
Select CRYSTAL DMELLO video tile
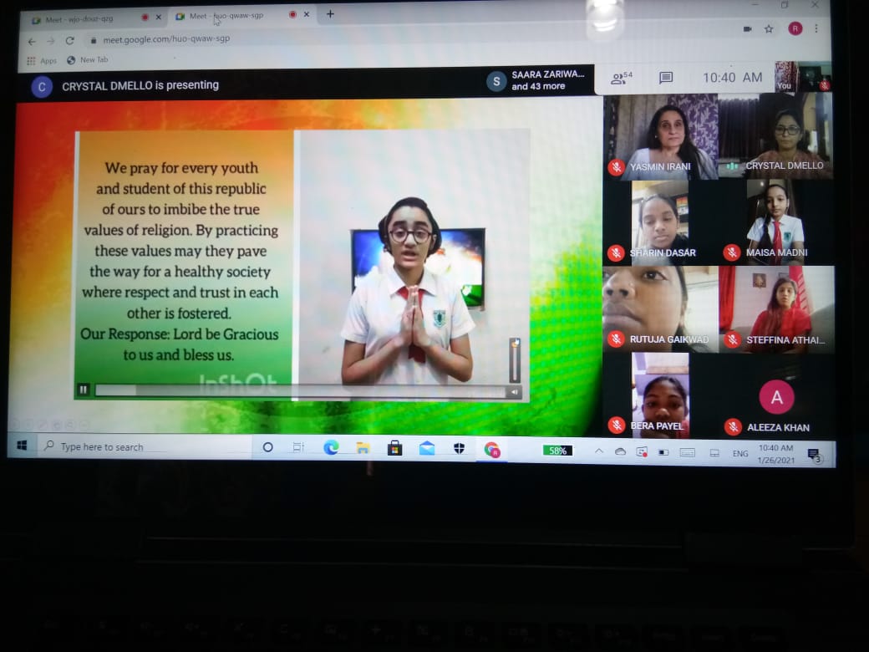point(775,135)
